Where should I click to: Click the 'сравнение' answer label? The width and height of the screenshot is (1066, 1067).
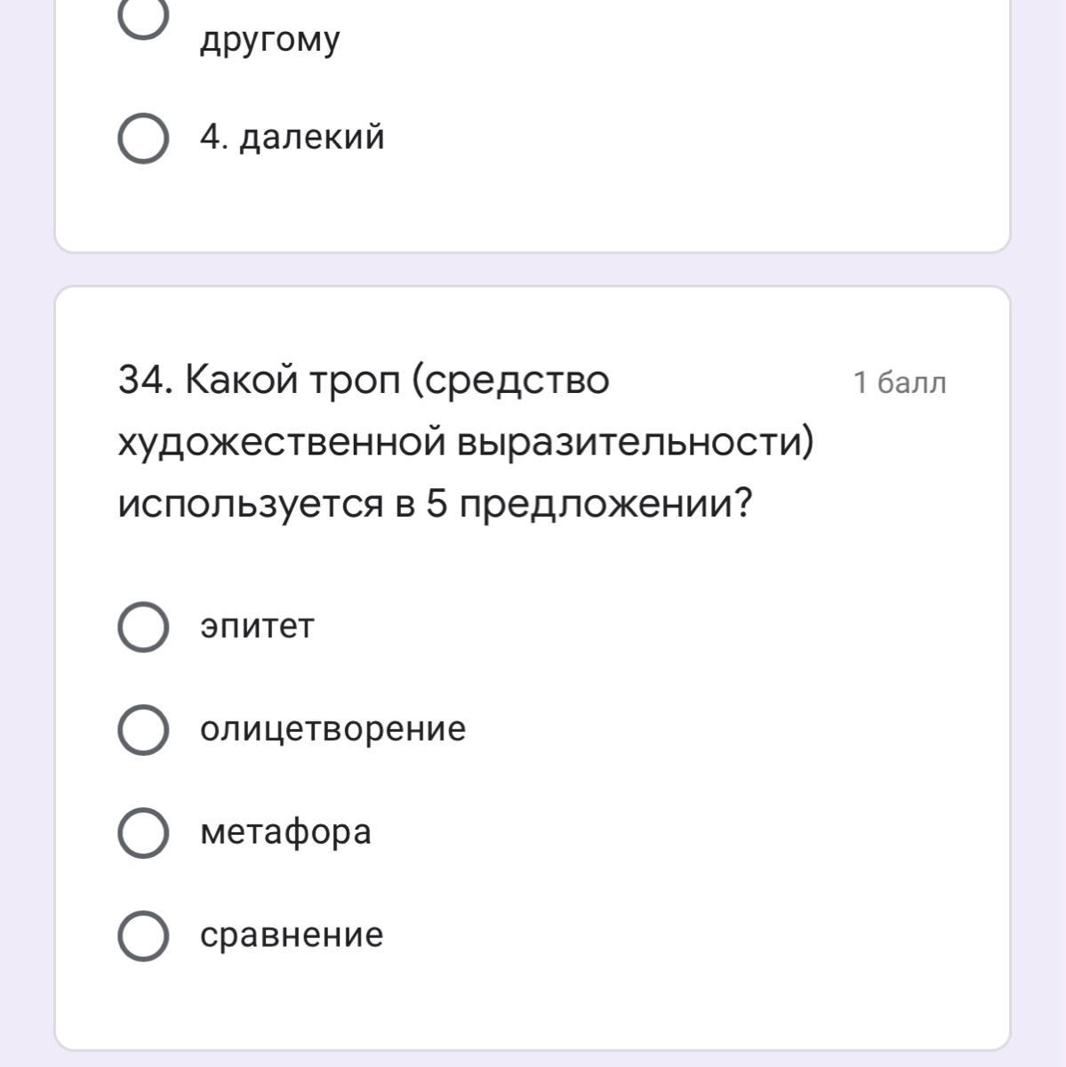(x=292, y=935)
